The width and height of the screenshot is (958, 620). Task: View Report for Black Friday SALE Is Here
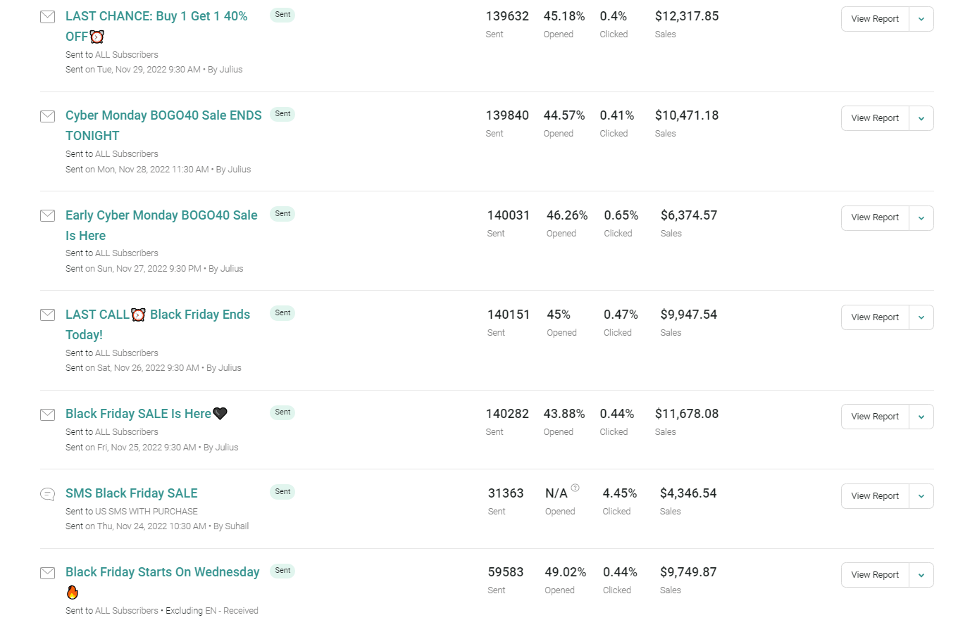pos(875,417)
